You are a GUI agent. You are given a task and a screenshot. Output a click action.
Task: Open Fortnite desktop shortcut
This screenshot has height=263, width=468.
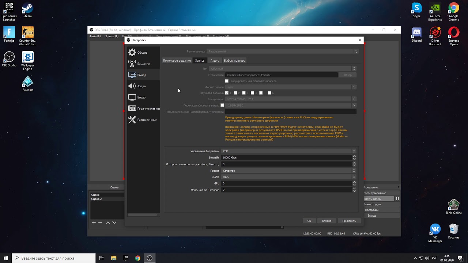coord(9,35)
